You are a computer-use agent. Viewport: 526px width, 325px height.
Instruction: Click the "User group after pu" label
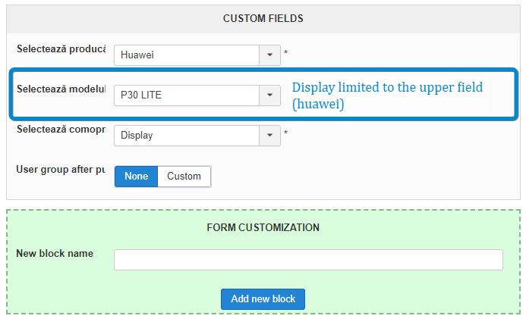pos(61,169)
